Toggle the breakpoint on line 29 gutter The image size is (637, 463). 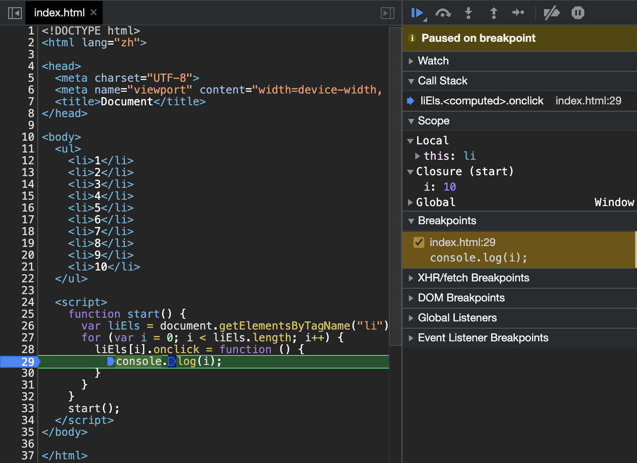(x=20, y=361)
